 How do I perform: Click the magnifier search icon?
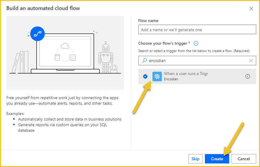[145, 61]
